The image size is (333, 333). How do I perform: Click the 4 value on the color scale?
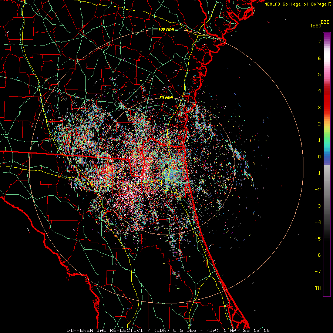click(x=319, y=91)
